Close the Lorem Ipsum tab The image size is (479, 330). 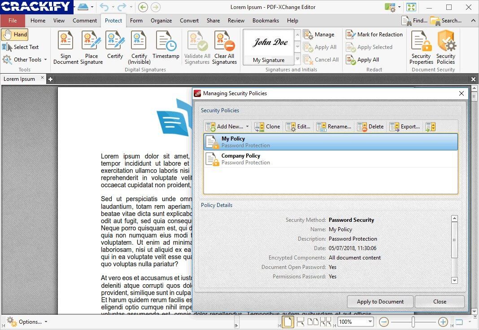click(x=43, y=78)
